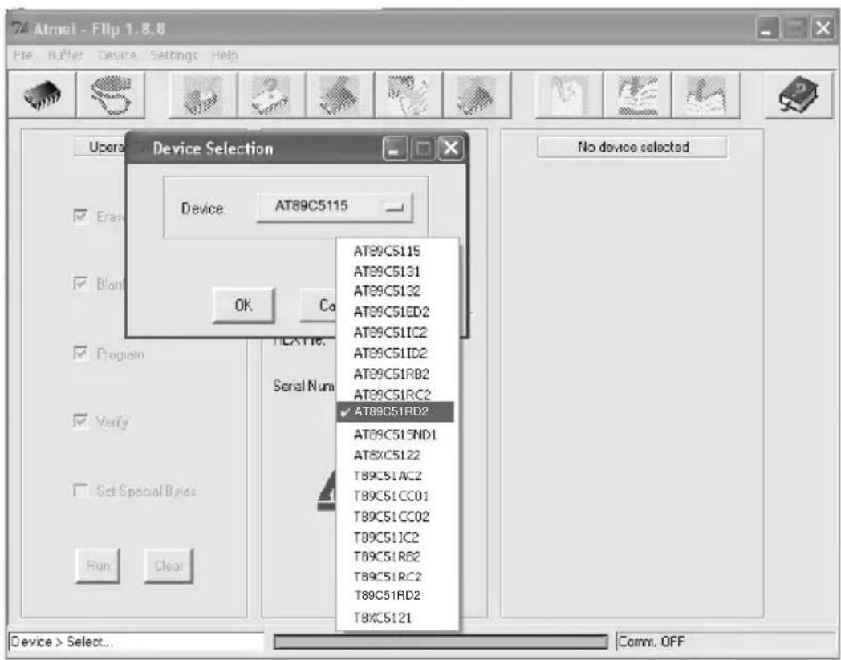Close the Device Selection dialog
This screenshot has height=660, width=841.
pos(451,148)
